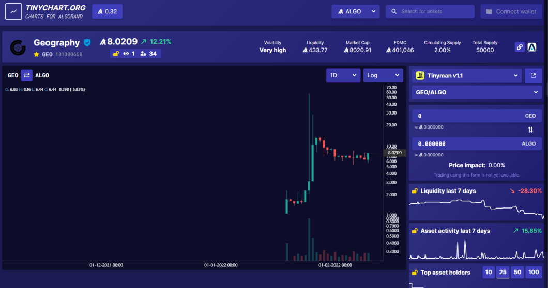Click the Liquidity last 7 days padlock icon
Image resolution: width=548 pixels, height=288 pixels.
(415, 191)
